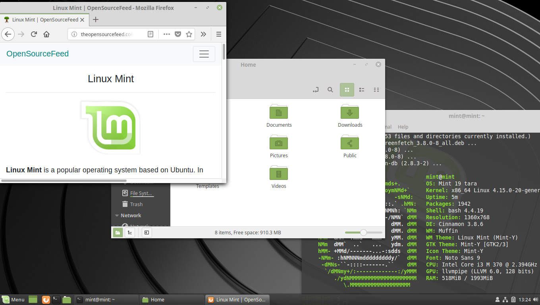Launch Terminal from the panel launcher
This screenshot has width=540, height=305.
coord(56,299)
